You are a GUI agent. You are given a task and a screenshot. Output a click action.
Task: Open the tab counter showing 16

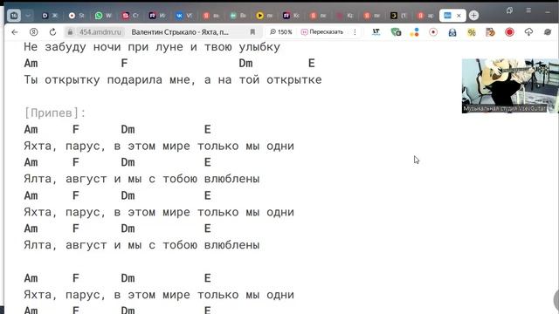[14, 16]
